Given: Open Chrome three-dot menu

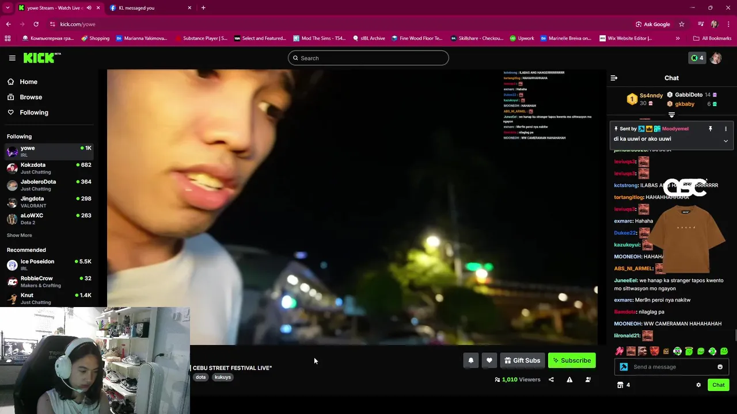Looking at the screenshot, I should [x=729, y=24].
